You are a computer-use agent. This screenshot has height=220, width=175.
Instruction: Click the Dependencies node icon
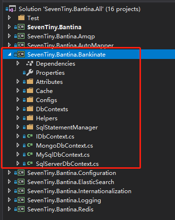pos(30,64)
